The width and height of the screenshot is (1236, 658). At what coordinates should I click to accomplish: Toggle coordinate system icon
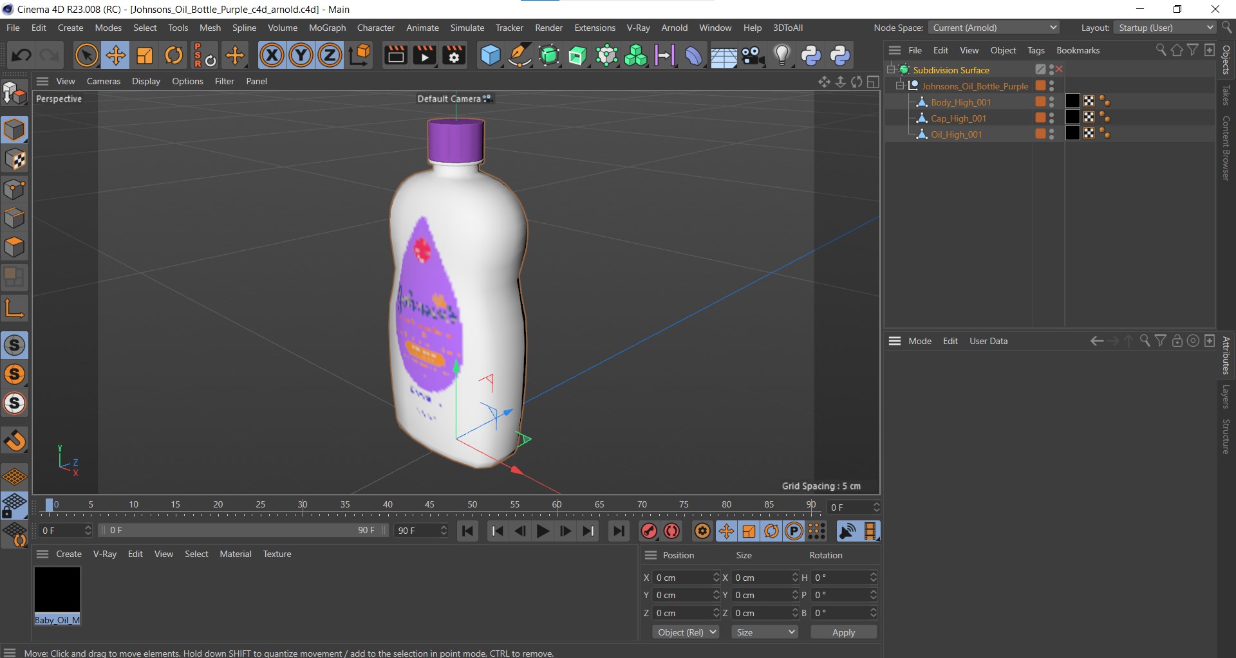click(x=360, y=55)
